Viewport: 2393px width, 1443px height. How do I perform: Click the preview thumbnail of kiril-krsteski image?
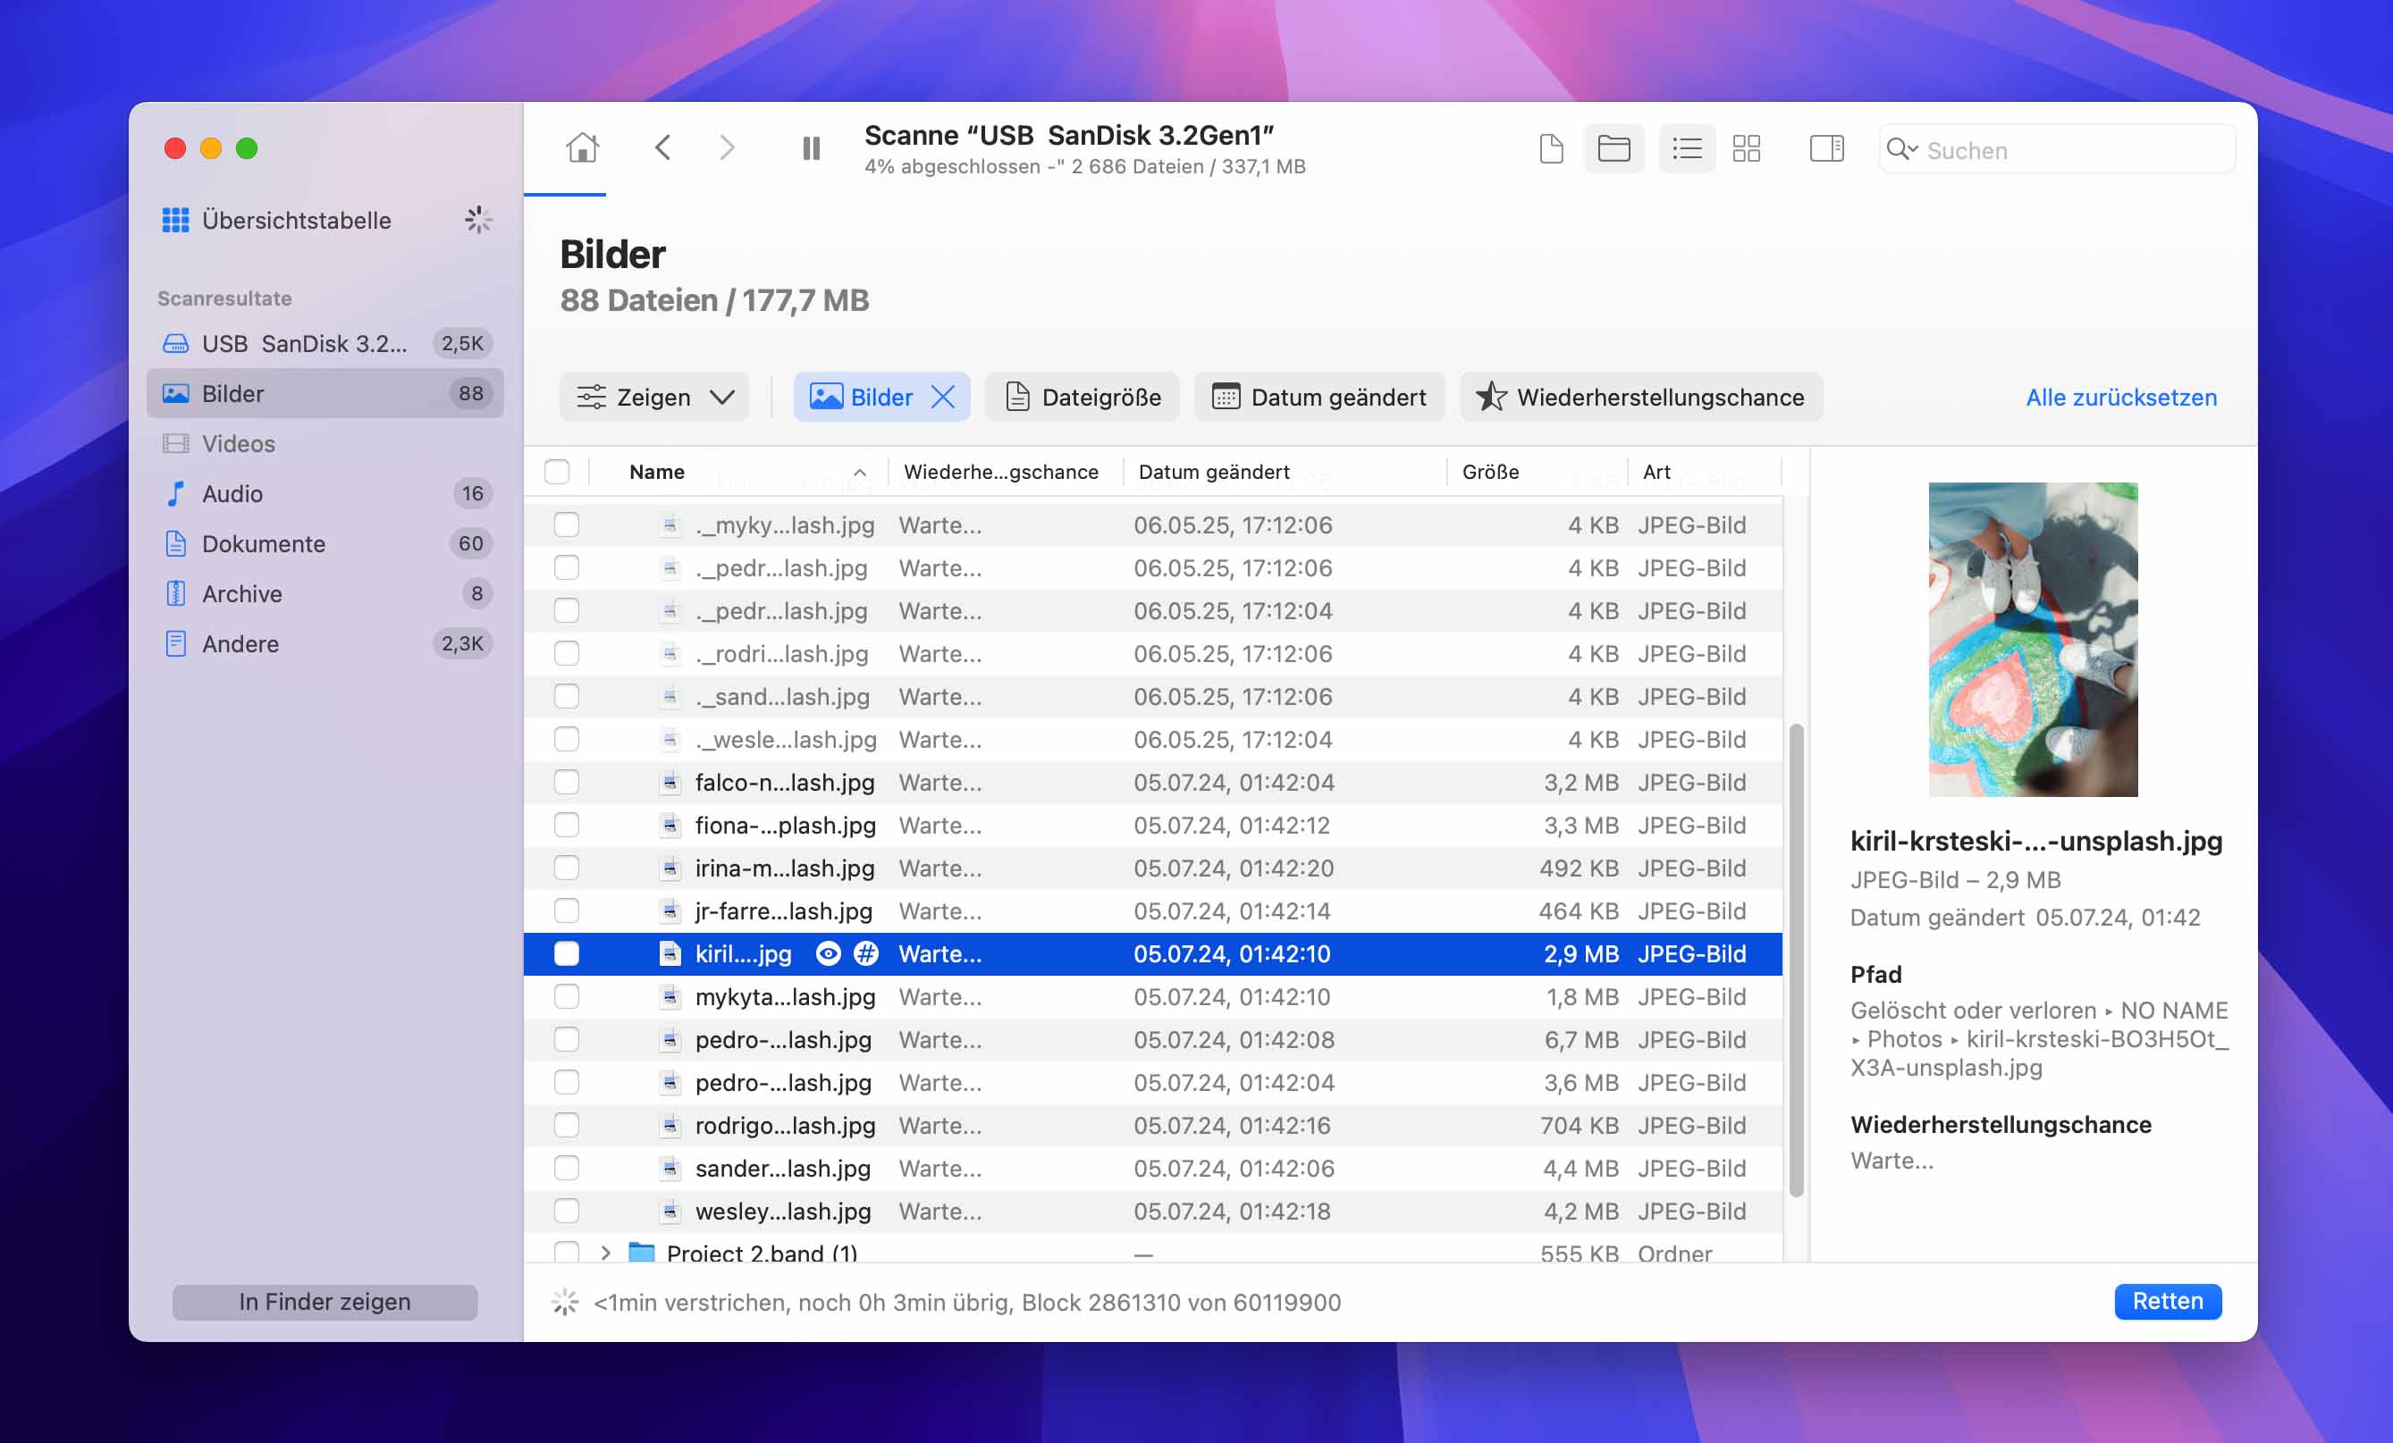2033,639
